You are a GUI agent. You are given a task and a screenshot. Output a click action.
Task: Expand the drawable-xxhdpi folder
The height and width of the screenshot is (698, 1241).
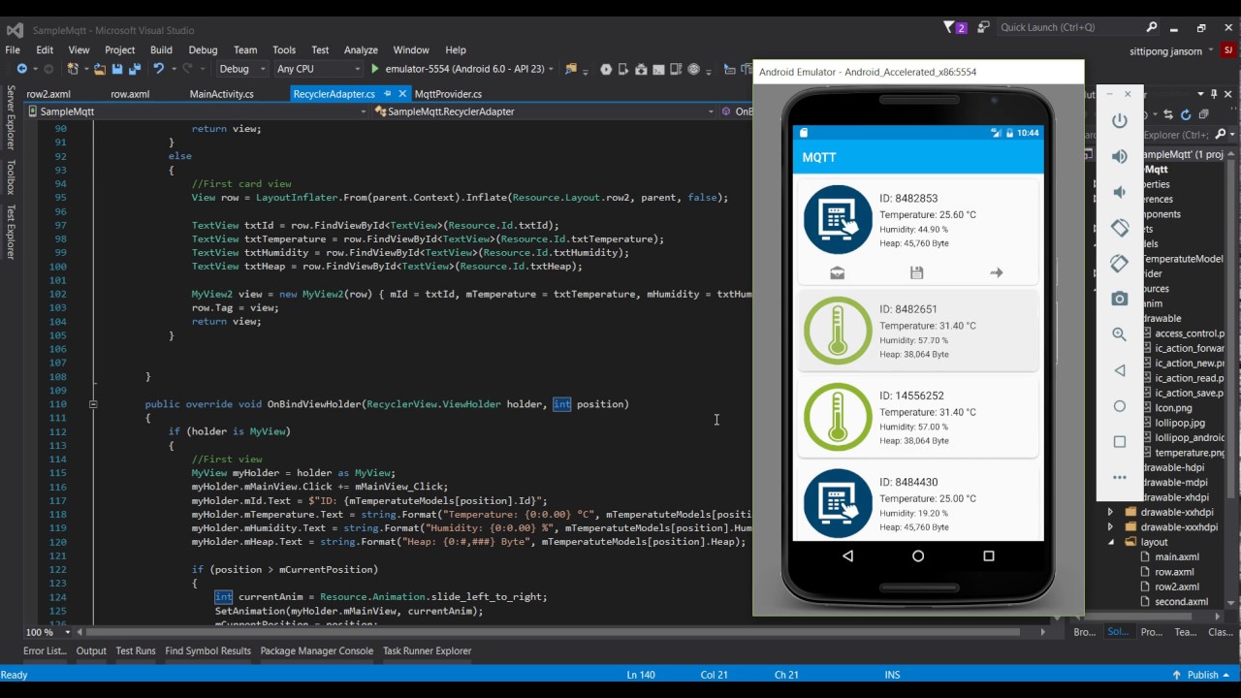pos(1110,512)
